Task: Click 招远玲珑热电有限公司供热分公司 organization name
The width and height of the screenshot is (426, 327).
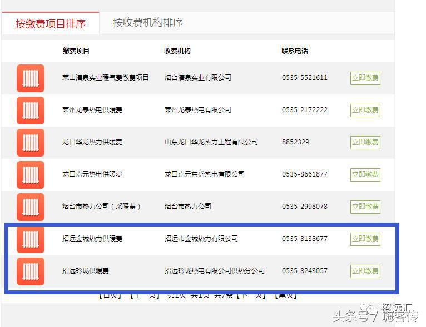Action: 214,270
